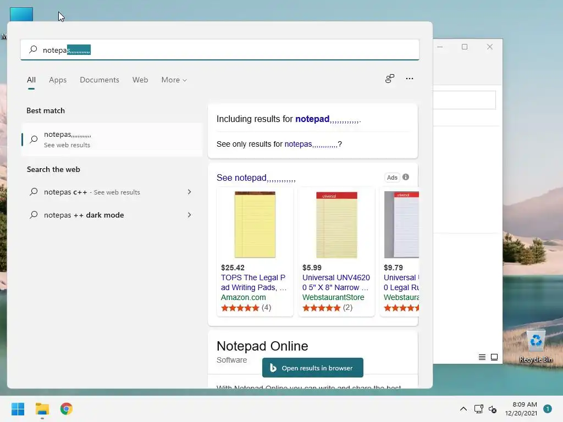The image size is (563, 422).
Task: Click the bold notepad corrected query link
Action: (x=312, y=119)
